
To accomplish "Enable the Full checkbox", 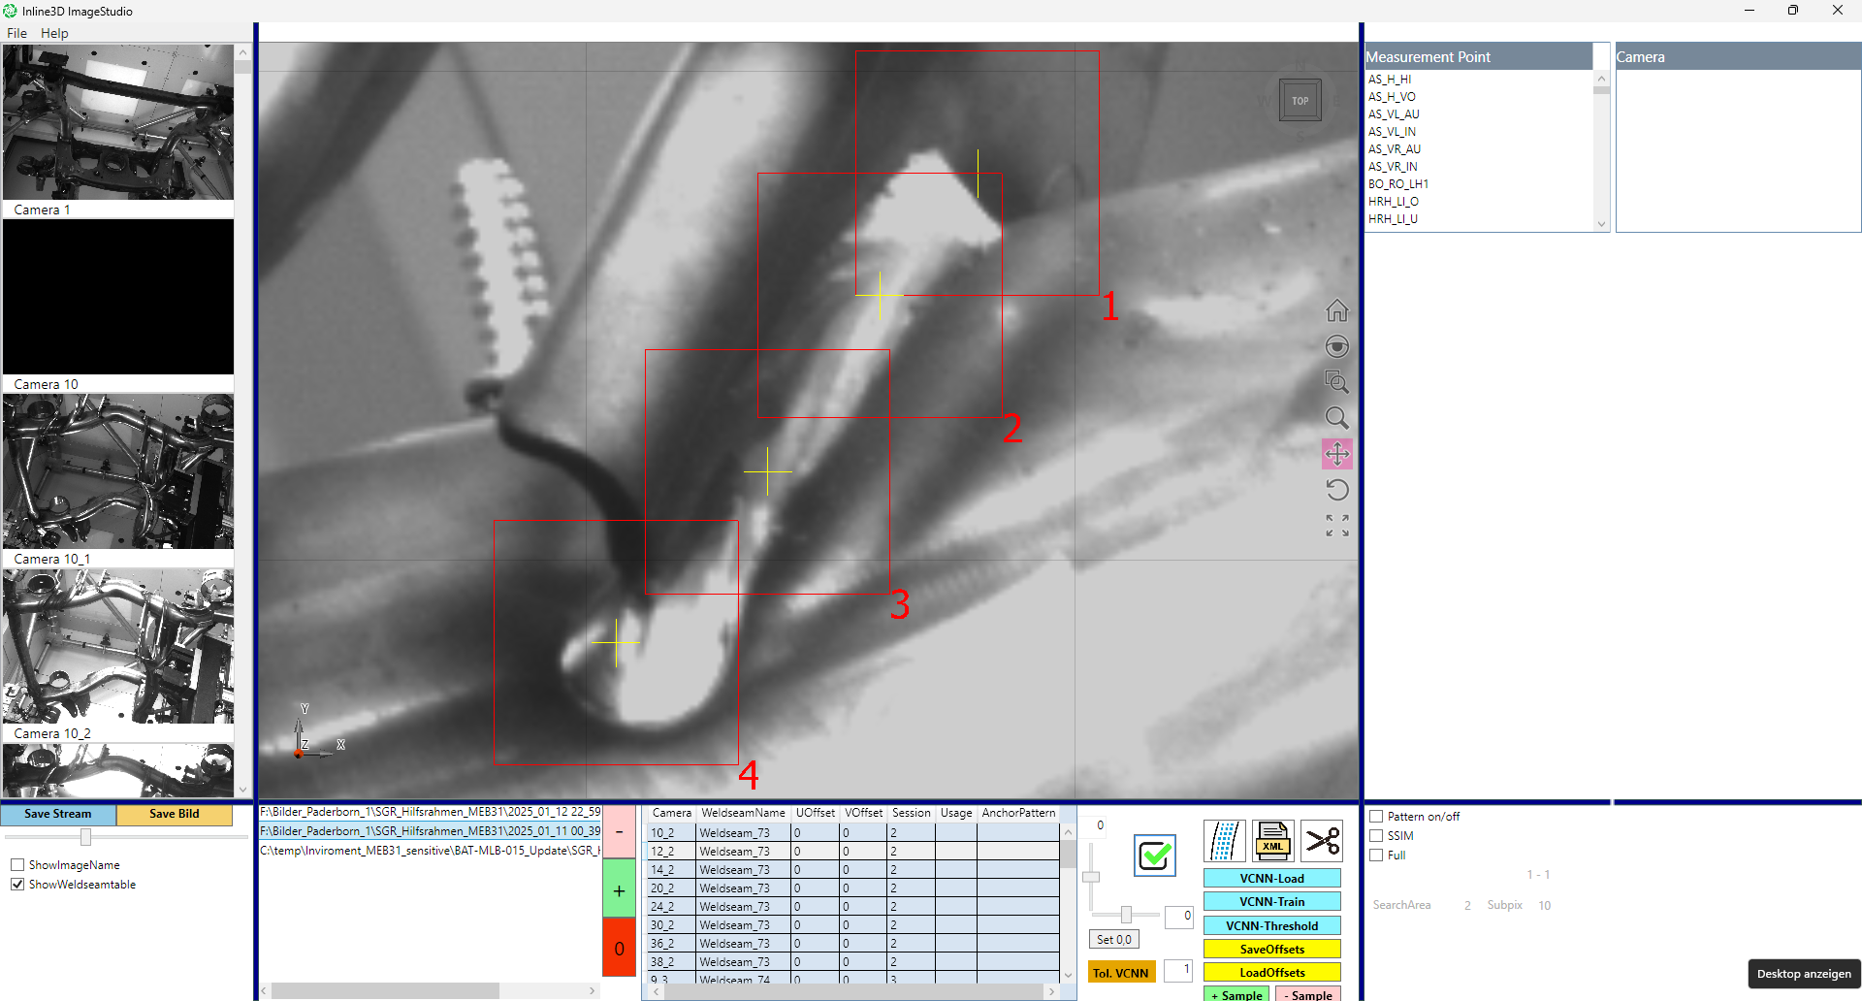I will point(1376,856).
